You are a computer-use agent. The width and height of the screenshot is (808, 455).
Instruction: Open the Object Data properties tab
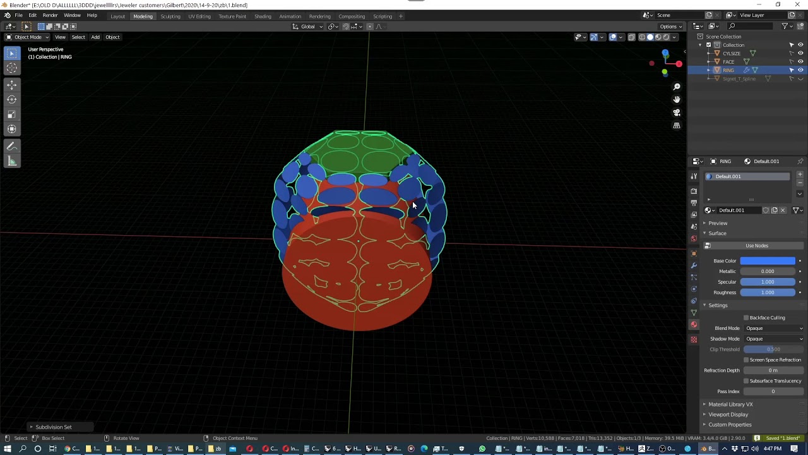coord(694,313)
